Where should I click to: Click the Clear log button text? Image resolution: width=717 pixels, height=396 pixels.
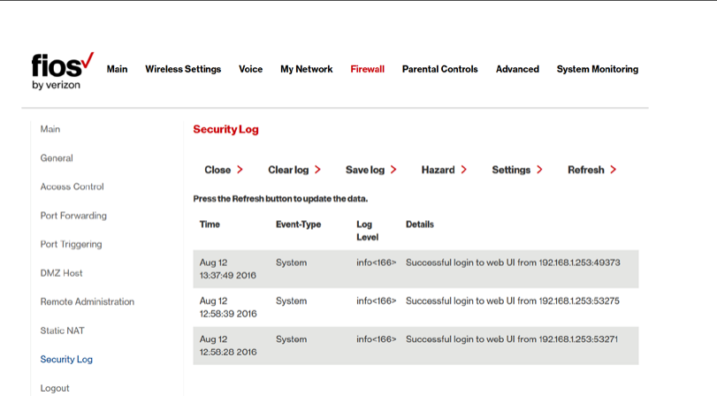[x=288, y=170]
